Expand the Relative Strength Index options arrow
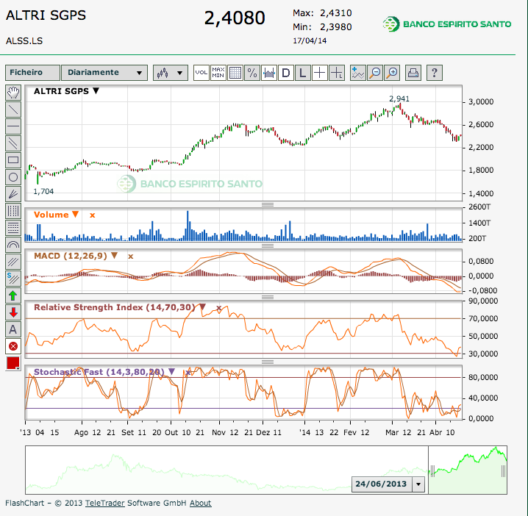Viewport: 528px width, 516px height. tap(202, 307)
